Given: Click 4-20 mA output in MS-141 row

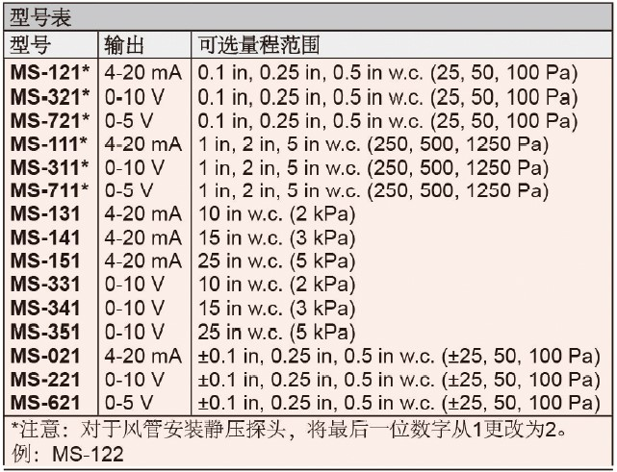Looking at the screenshot, I should [143, 237].
